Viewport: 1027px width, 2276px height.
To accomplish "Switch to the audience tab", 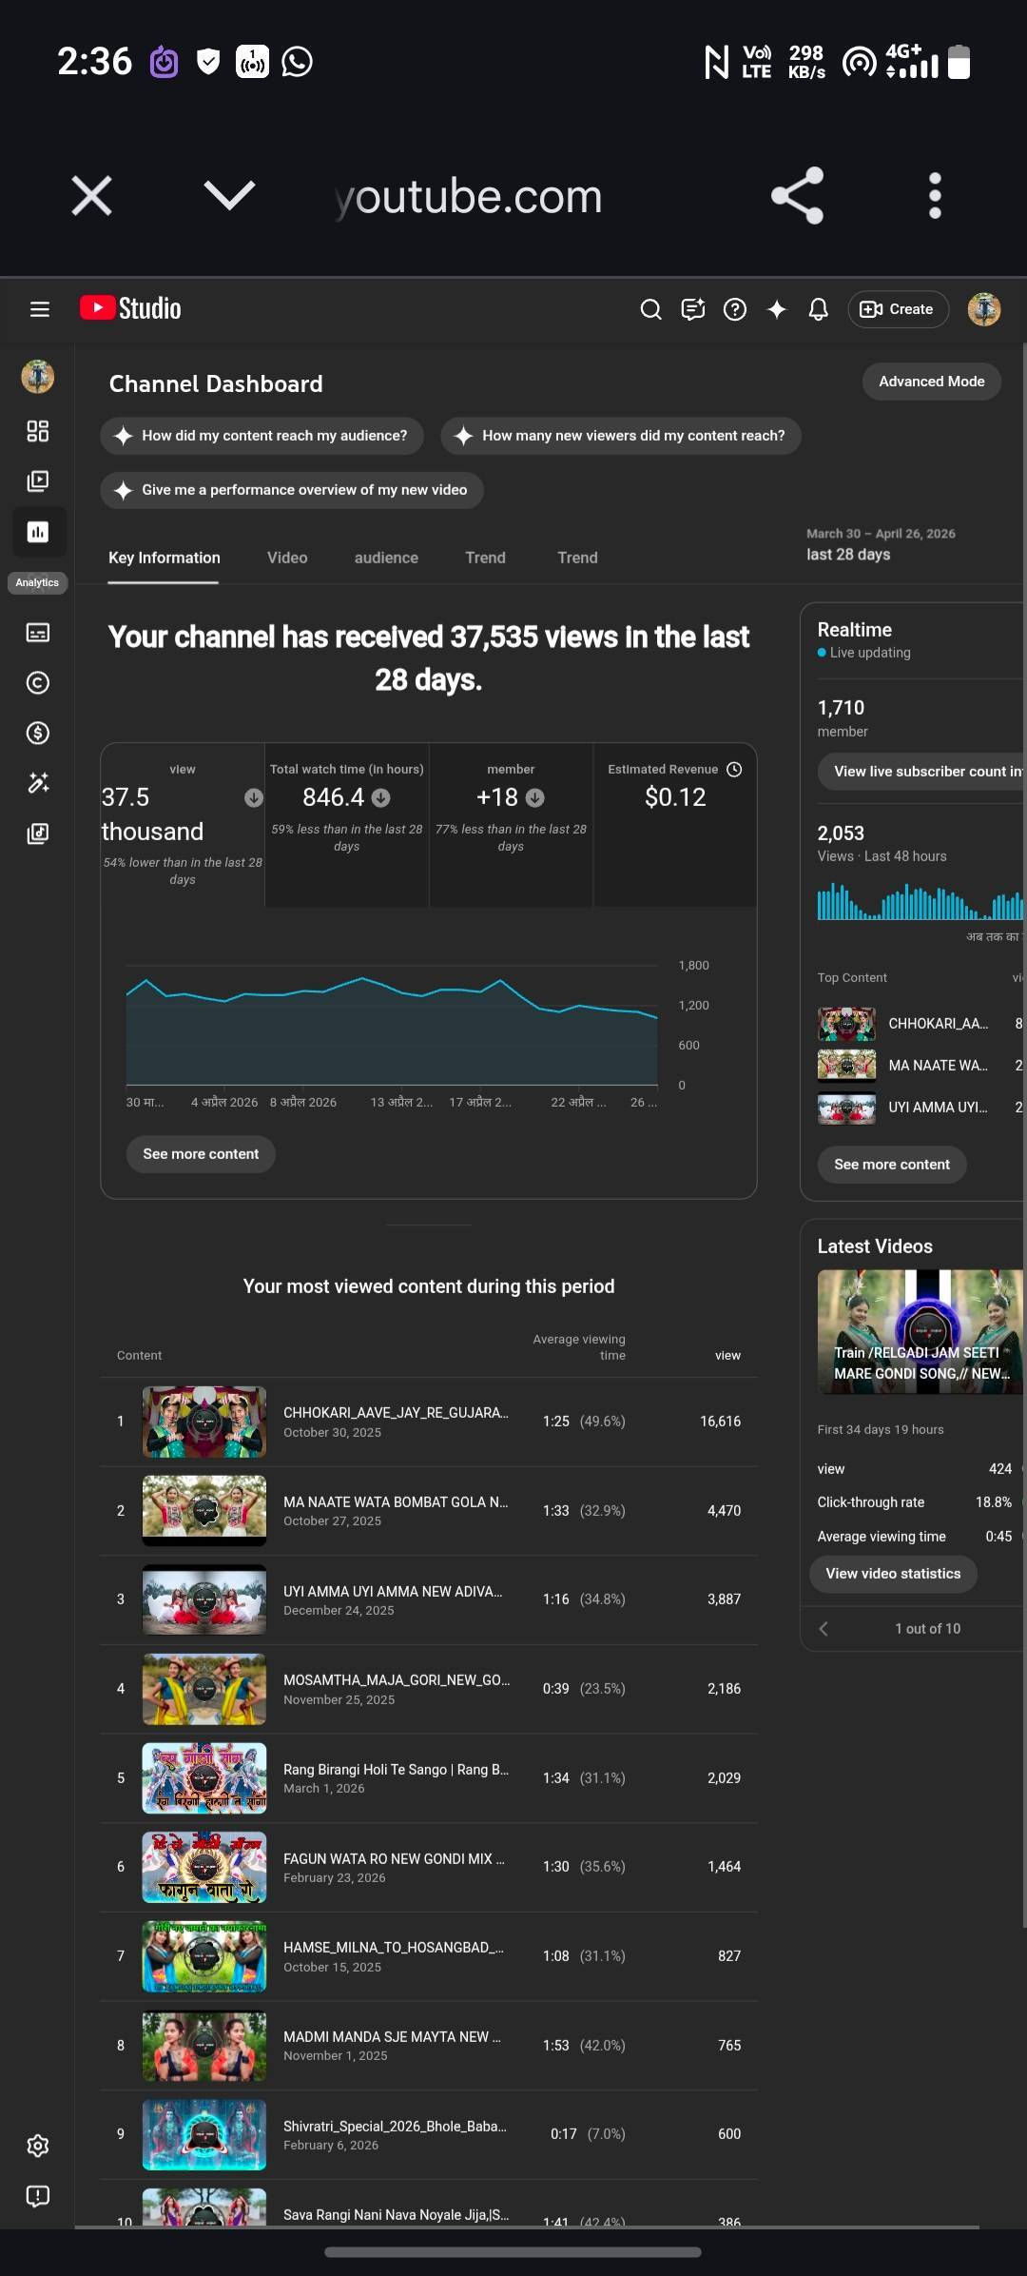I will [386, 558].
